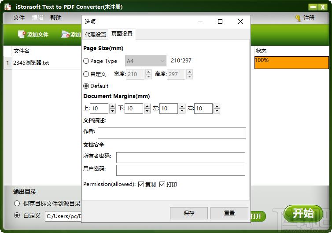Click the top margin input box

pos(99,109)
